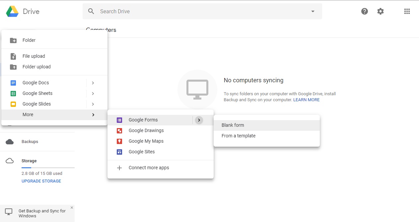Select Google Drawings in submenu
The height and width of the screenshot is (222, 419).
click(x=161, y=130)
